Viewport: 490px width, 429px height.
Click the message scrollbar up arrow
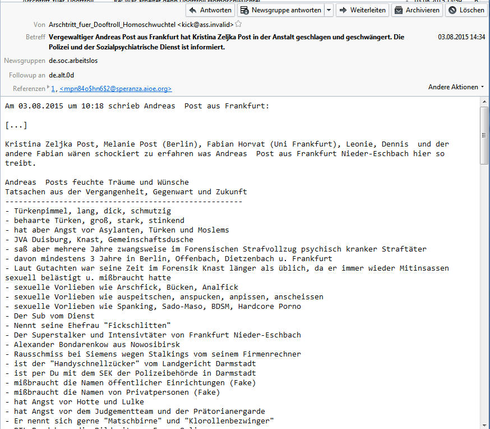pos(484,102)
